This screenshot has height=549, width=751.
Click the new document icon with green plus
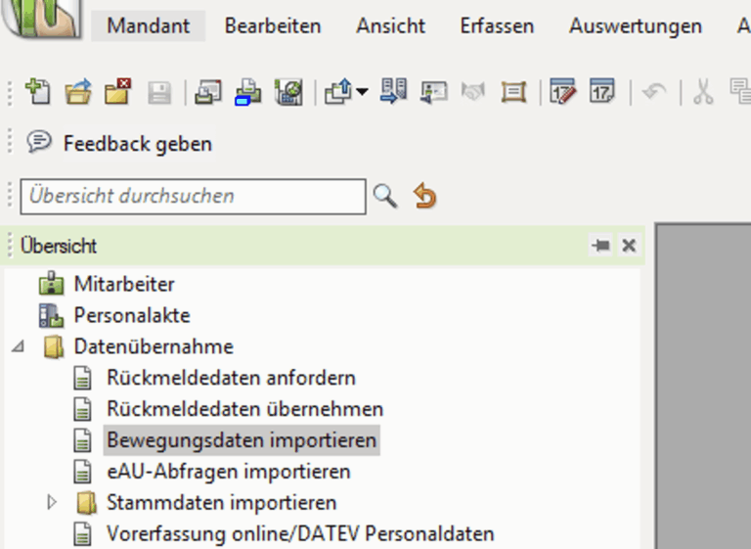(x=38, y=93)
